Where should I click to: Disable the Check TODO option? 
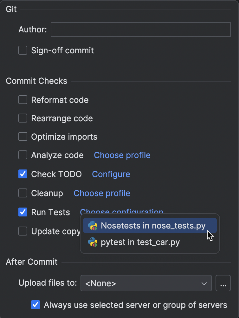tap(23, 174)
